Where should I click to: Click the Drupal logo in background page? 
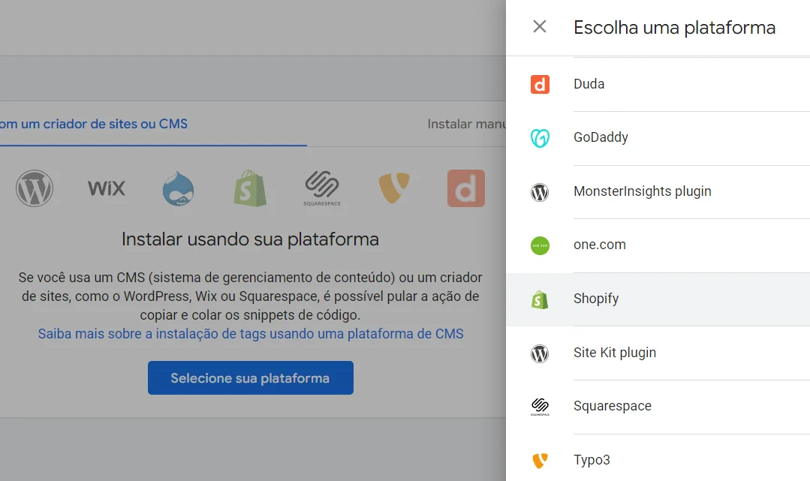178,188
